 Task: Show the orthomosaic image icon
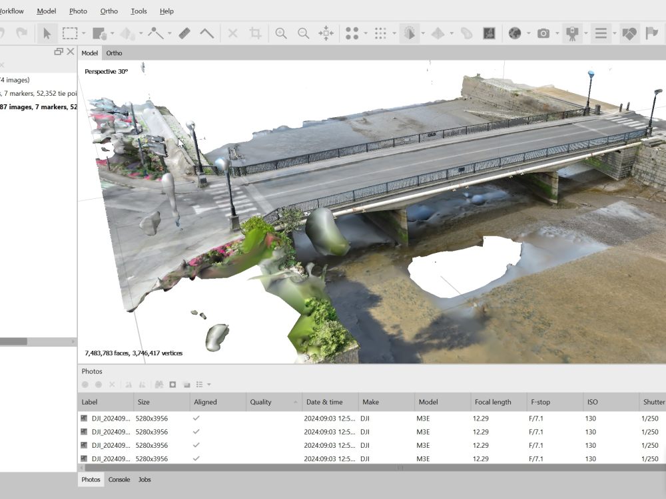click(x=489, y=33)
